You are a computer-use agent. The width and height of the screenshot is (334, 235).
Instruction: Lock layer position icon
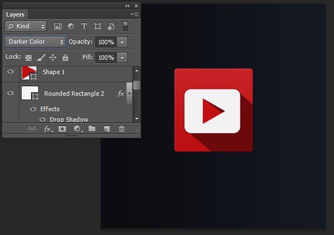click(53, 57)
